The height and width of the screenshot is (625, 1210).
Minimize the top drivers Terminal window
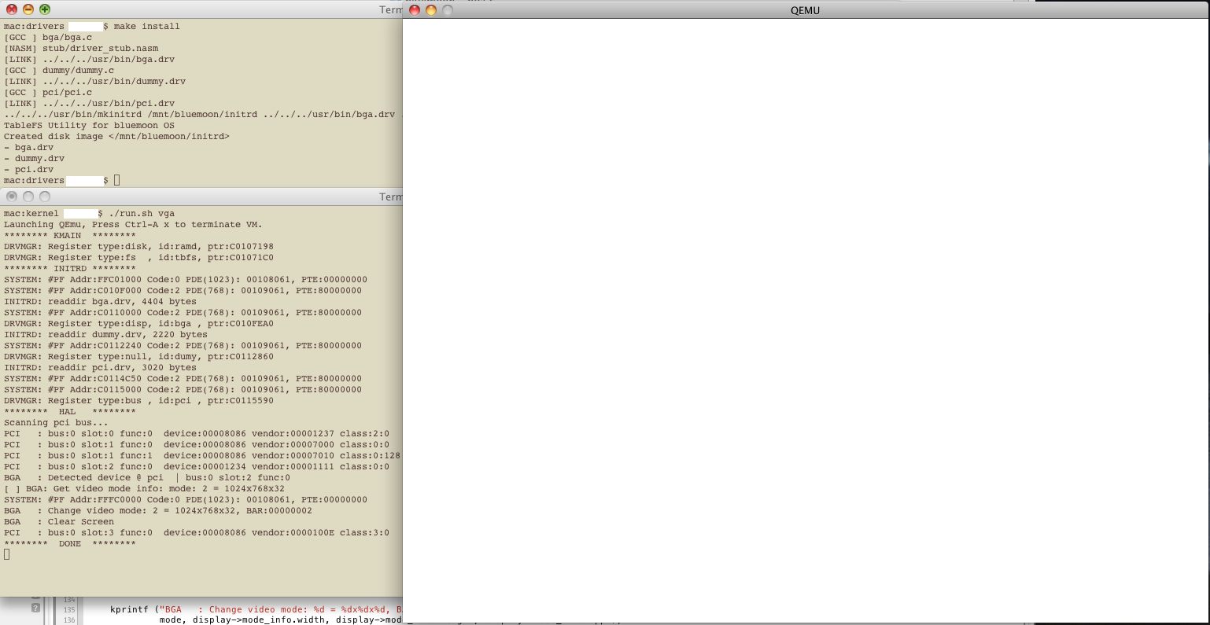point(28,9)
